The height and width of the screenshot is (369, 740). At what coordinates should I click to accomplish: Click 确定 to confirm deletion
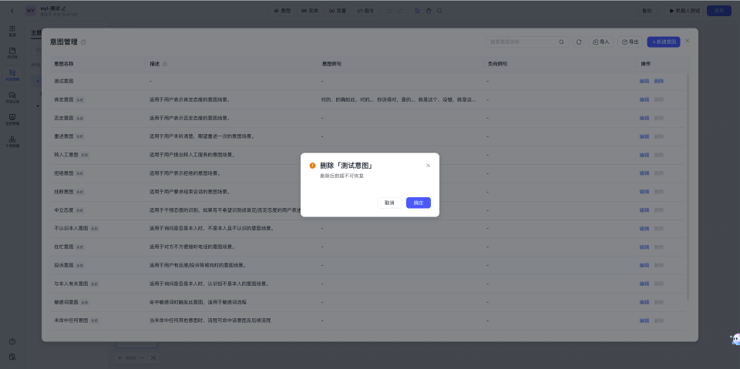(x=418, y=203)
